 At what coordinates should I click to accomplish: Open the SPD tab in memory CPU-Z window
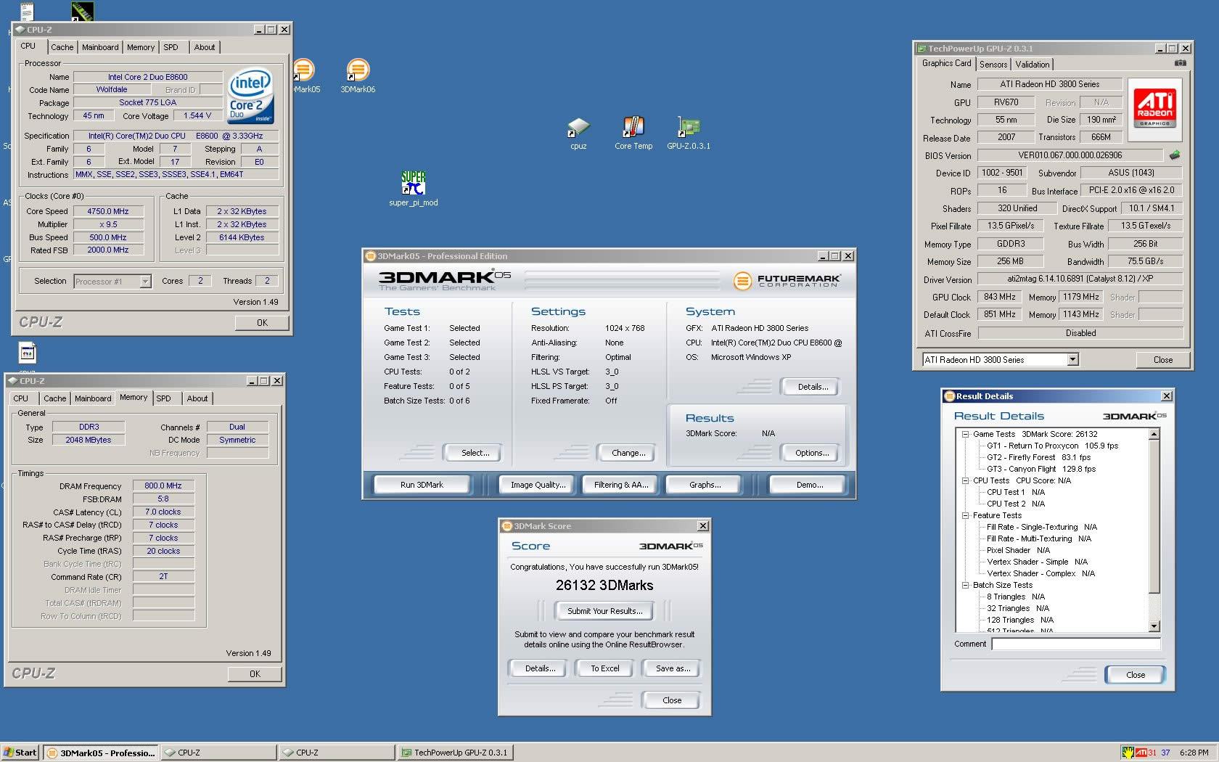(164, 398)
